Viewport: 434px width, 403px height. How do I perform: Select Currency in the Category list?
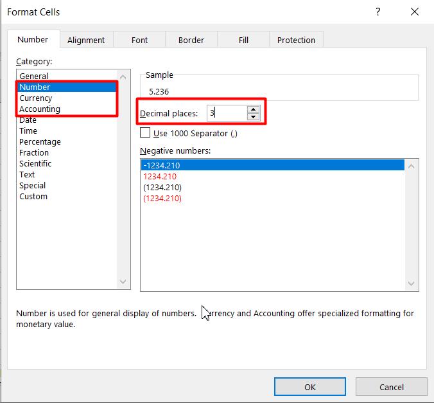click(x=36, y=98)
